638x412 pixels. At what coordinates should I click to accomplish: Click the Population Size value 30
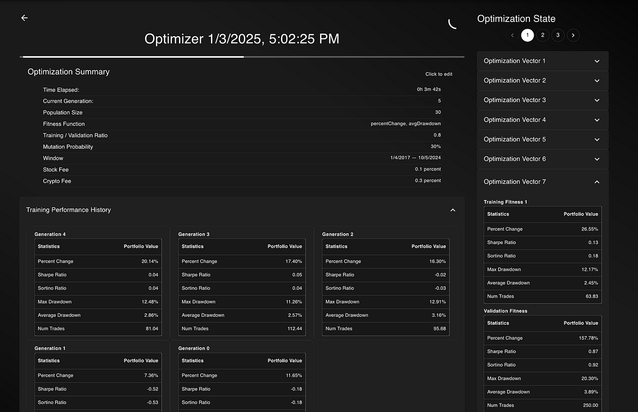click(438, 112)
